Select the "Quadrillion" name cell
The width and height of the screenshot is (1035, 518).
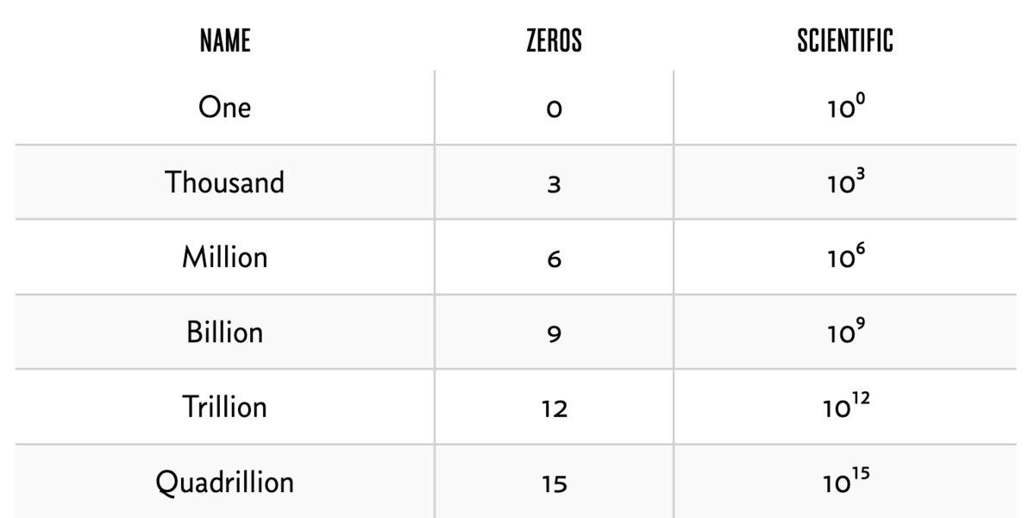pos(224,482)
